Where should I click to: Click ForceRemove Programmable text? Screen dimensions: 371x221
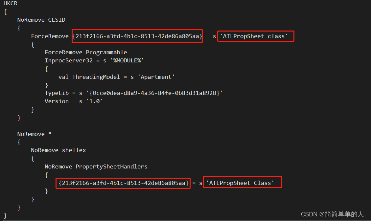86,52
